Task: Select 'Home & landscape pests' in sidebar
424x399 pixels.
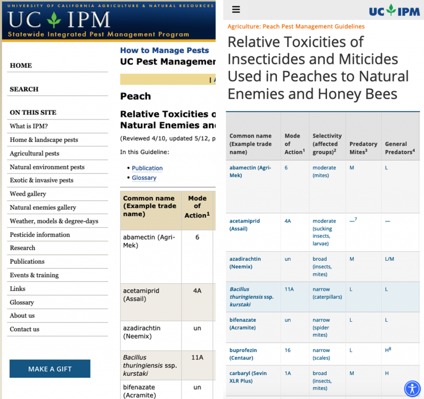Action: [x=44, y=140]
